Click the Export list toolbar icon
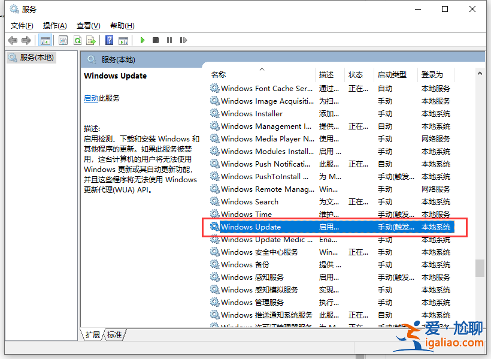The image size is (491, 359). [91, 40]
